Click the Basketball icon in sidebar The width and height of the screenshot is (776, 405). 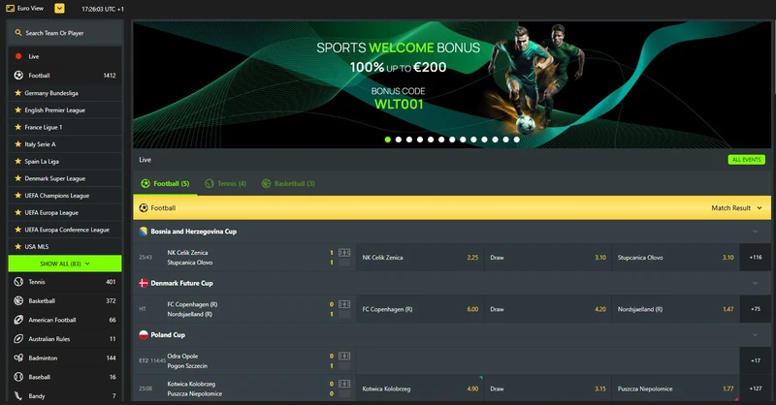tap(18, 300)
